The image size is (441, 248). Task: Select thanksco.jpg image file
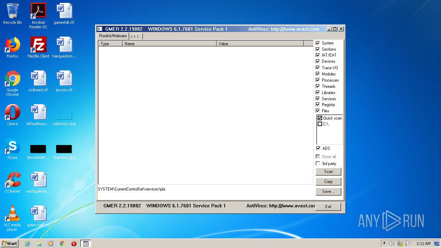[x=64, y=152]
